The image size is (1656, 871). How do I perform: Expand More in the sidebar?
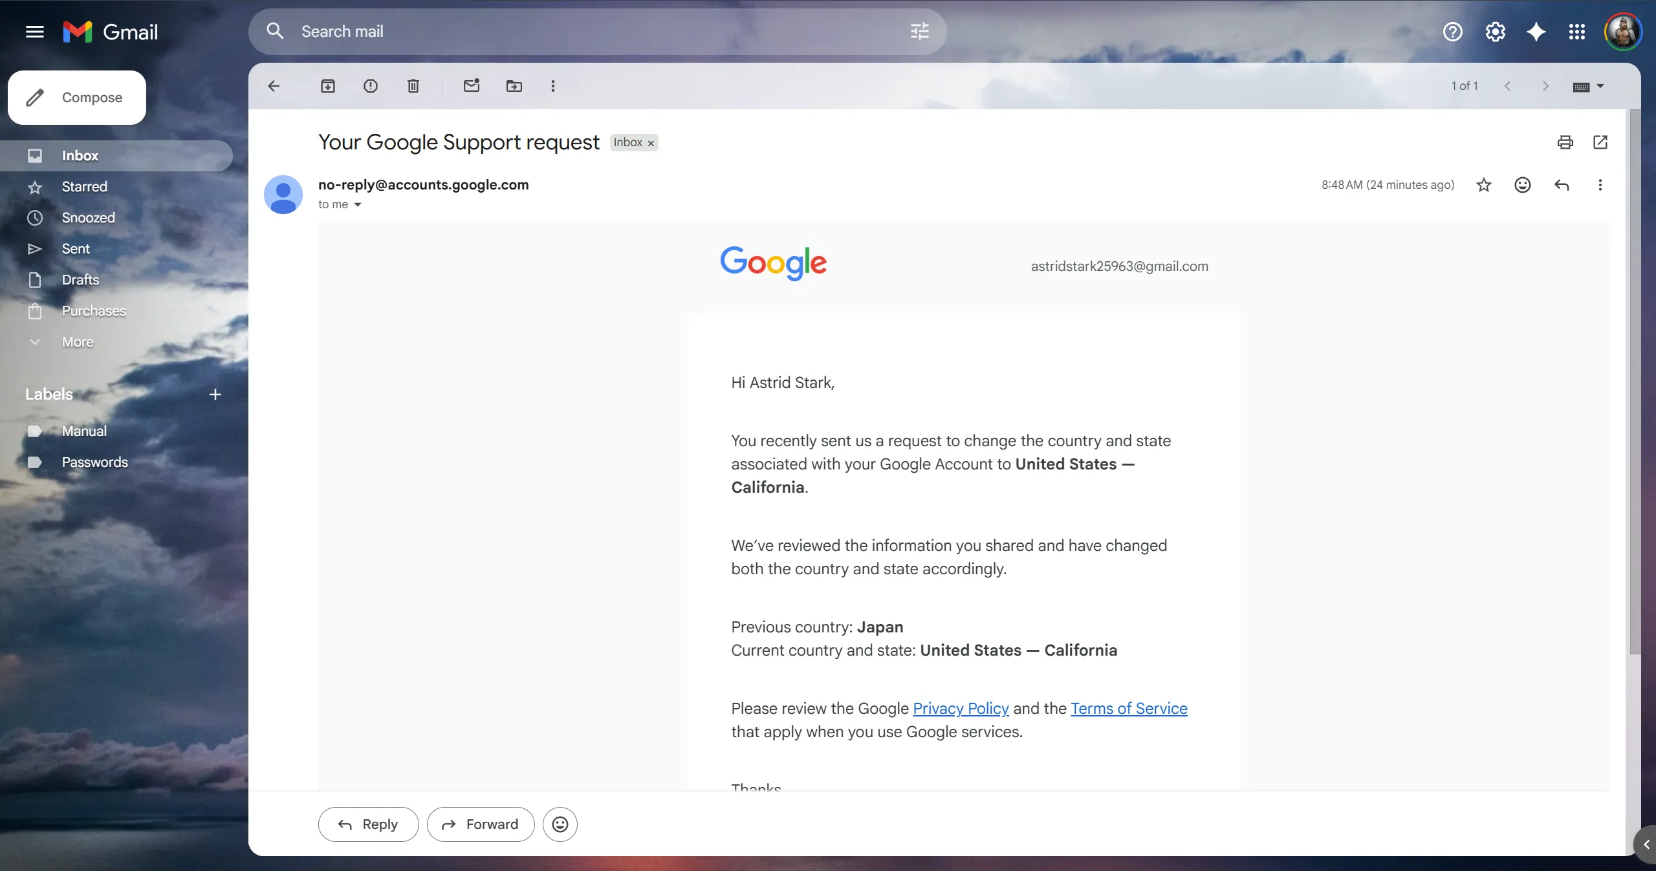coord(78,342)
